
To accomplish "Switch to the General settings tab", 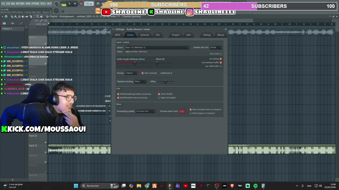I will (x=144, y=35).
